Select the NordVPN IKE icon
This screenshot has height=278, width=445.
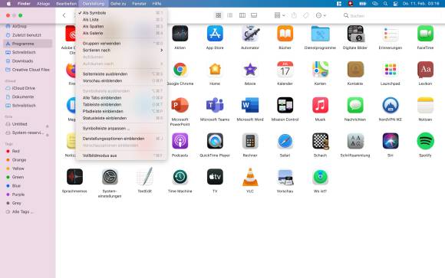tap(391, 105)
